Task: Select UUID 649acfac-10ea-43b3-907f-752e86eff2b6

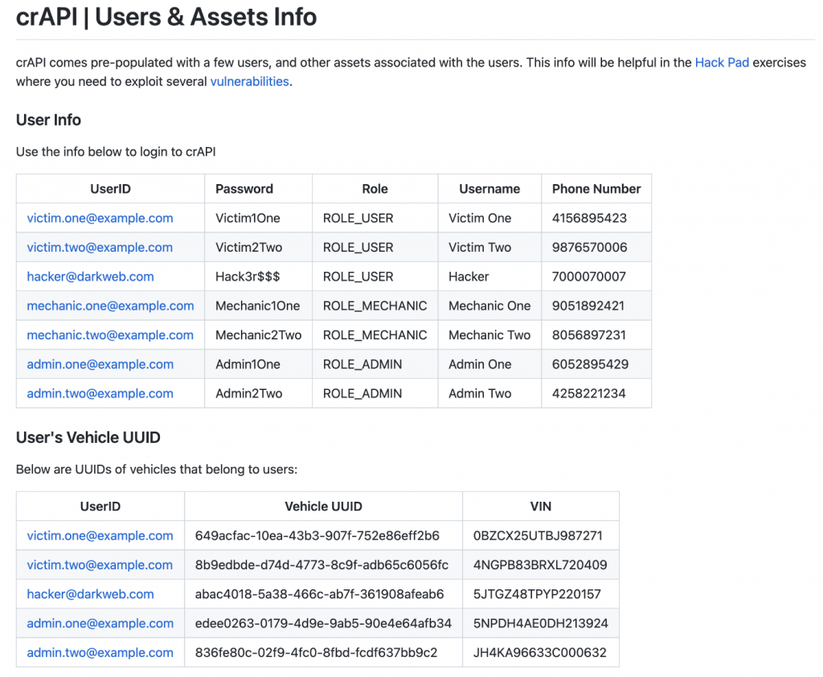Action: click(317, 535)
